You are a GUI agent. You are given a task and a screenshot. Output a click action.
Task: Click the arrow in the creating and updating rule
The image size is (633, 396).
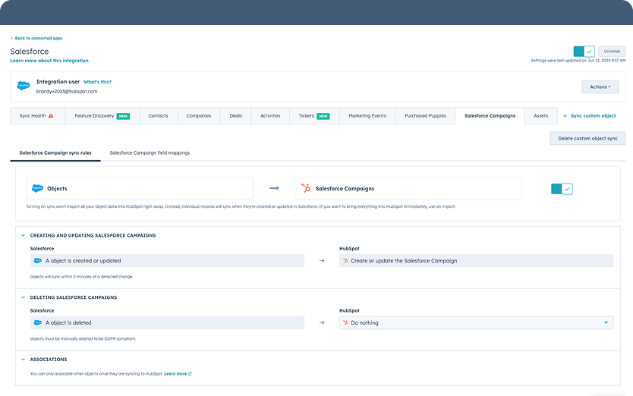tap(322, 261)
